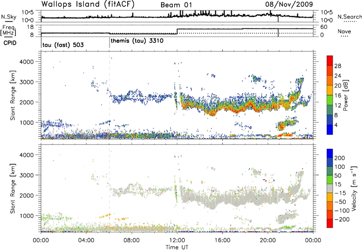Click the '1000' tick of the velocity panel
Screen dimensions: 362x250
27,216
